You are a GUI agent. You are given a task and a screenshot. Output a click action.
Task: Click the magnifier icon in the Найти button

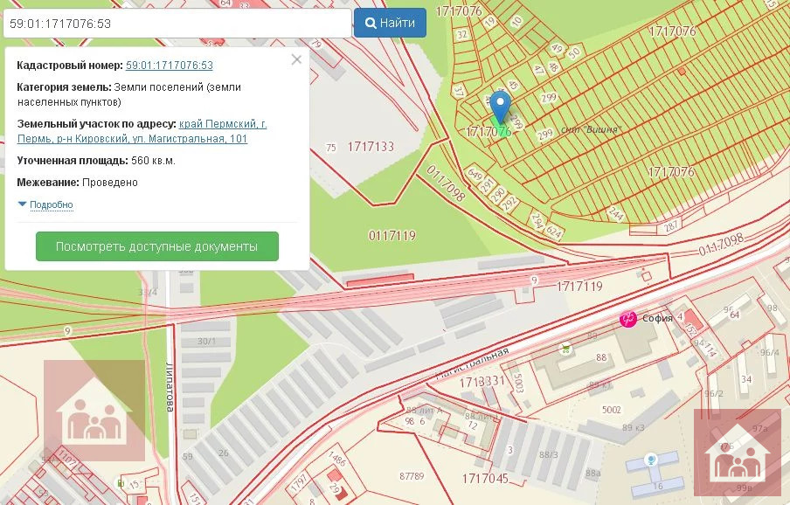pos(371,24)
